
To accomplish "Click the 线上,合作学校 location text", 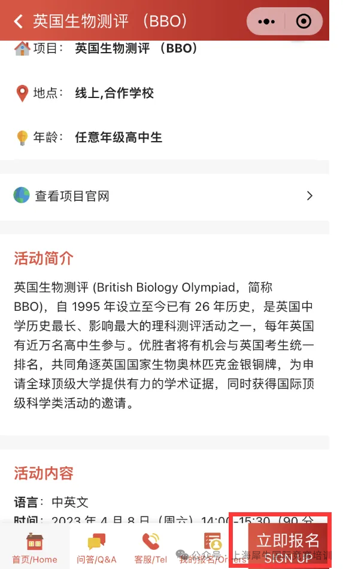I will [x=114, y=93].
